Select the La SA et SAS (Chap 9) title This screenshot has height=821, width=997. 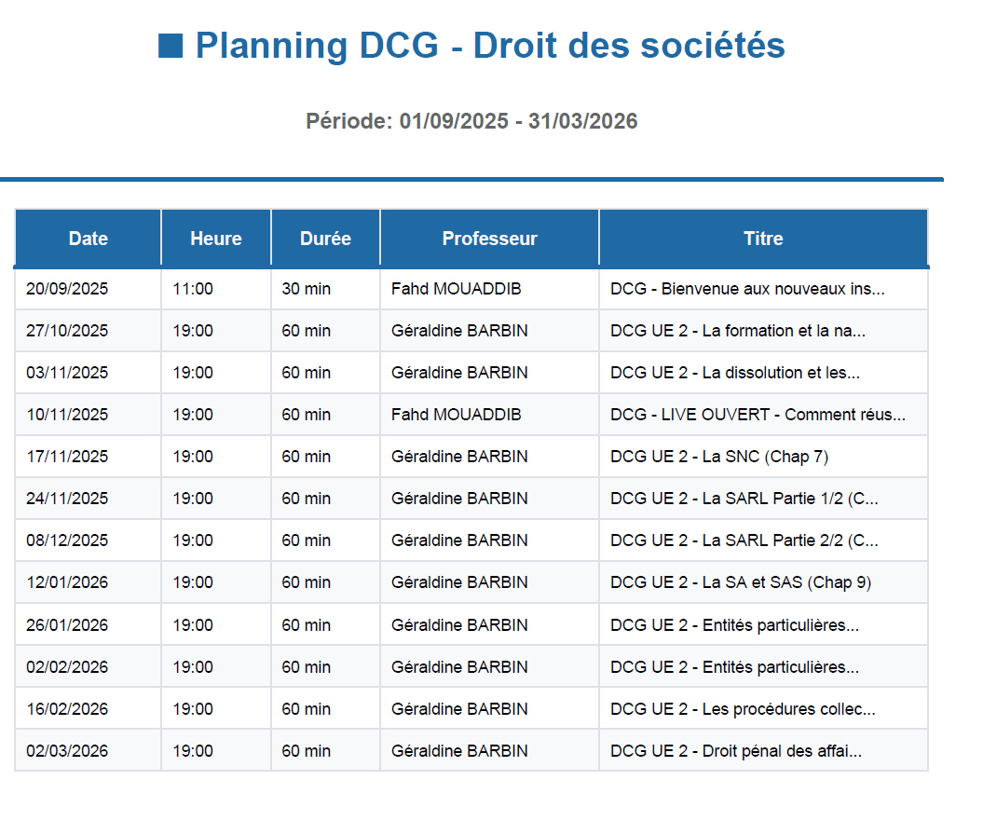point(741,582)
